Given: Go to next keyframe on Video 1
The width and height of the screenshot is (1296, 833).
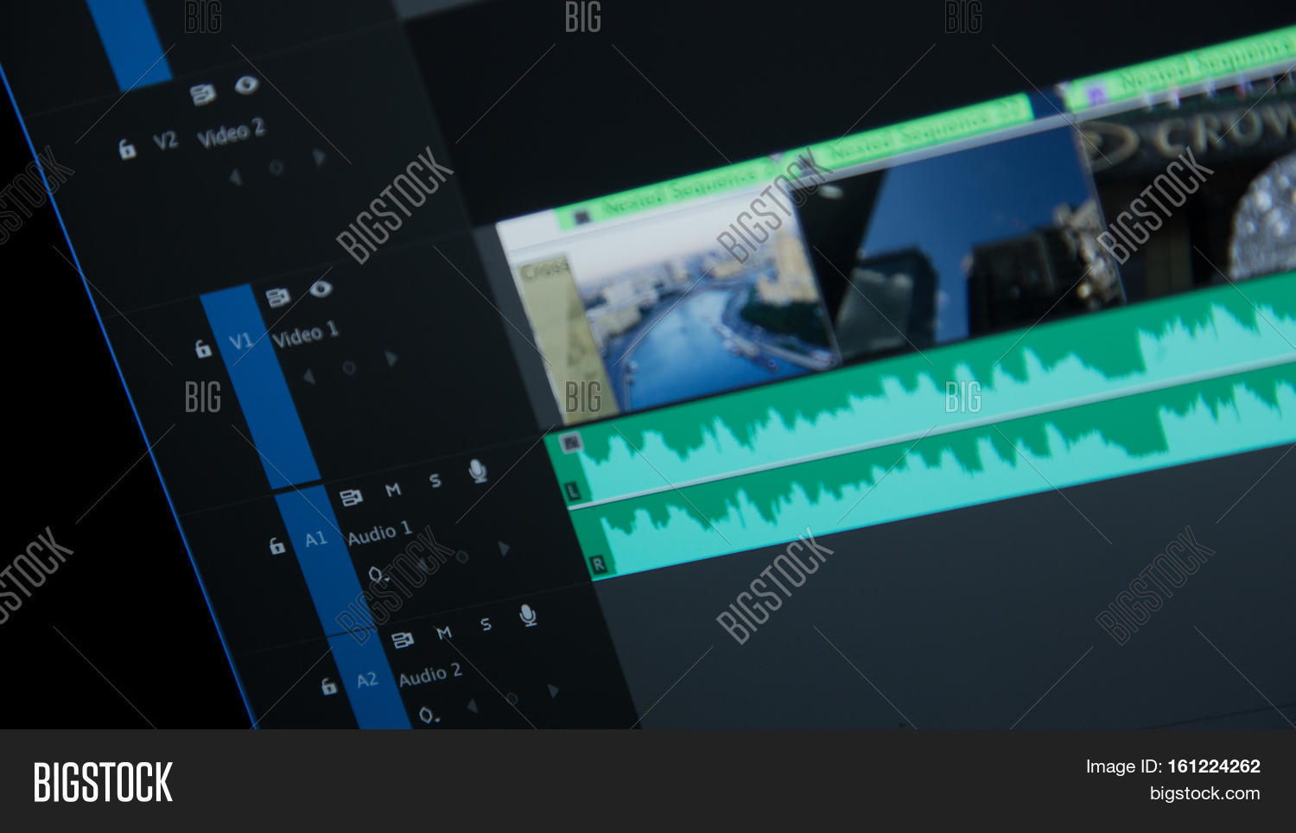Looking at the screenshot, I should coord(391,358).
